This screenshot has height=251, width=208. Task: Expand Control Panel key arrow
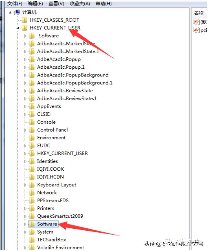(x=25, y=130)
